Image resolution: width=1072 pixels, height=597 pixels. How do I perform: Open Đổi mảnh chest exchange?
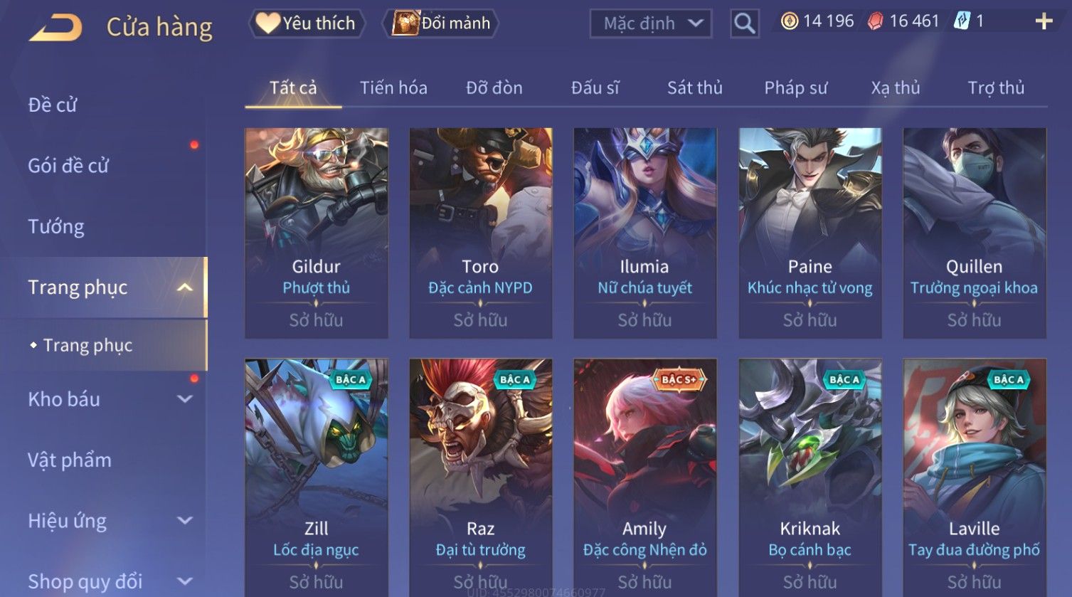[441, 23]
